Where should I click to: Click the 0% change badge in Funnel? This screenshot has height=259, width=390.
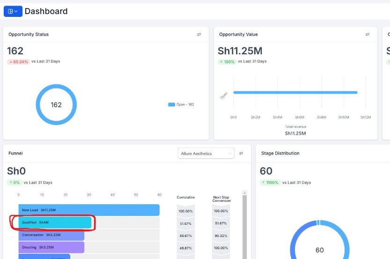coord(14,183)
